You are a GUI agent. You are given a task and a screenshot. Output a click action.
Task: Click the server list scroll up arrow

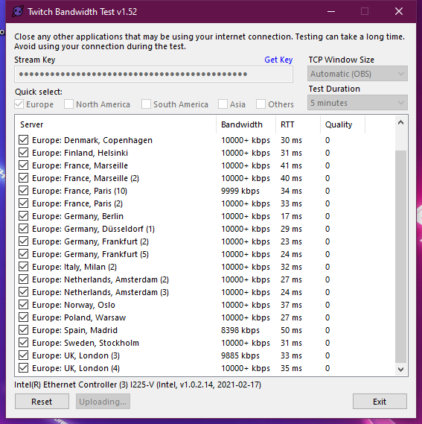[x=401, y=123]
